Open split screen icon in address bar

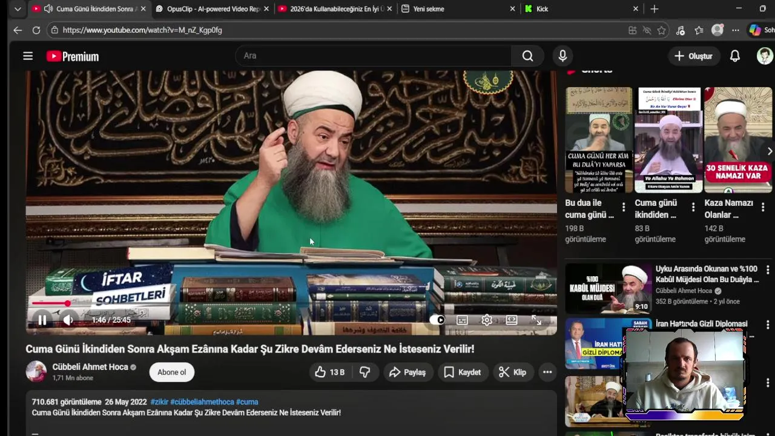(632, 30)
